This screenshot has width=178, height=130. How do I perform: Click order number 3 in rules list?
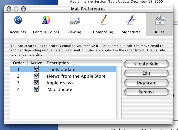18,83
